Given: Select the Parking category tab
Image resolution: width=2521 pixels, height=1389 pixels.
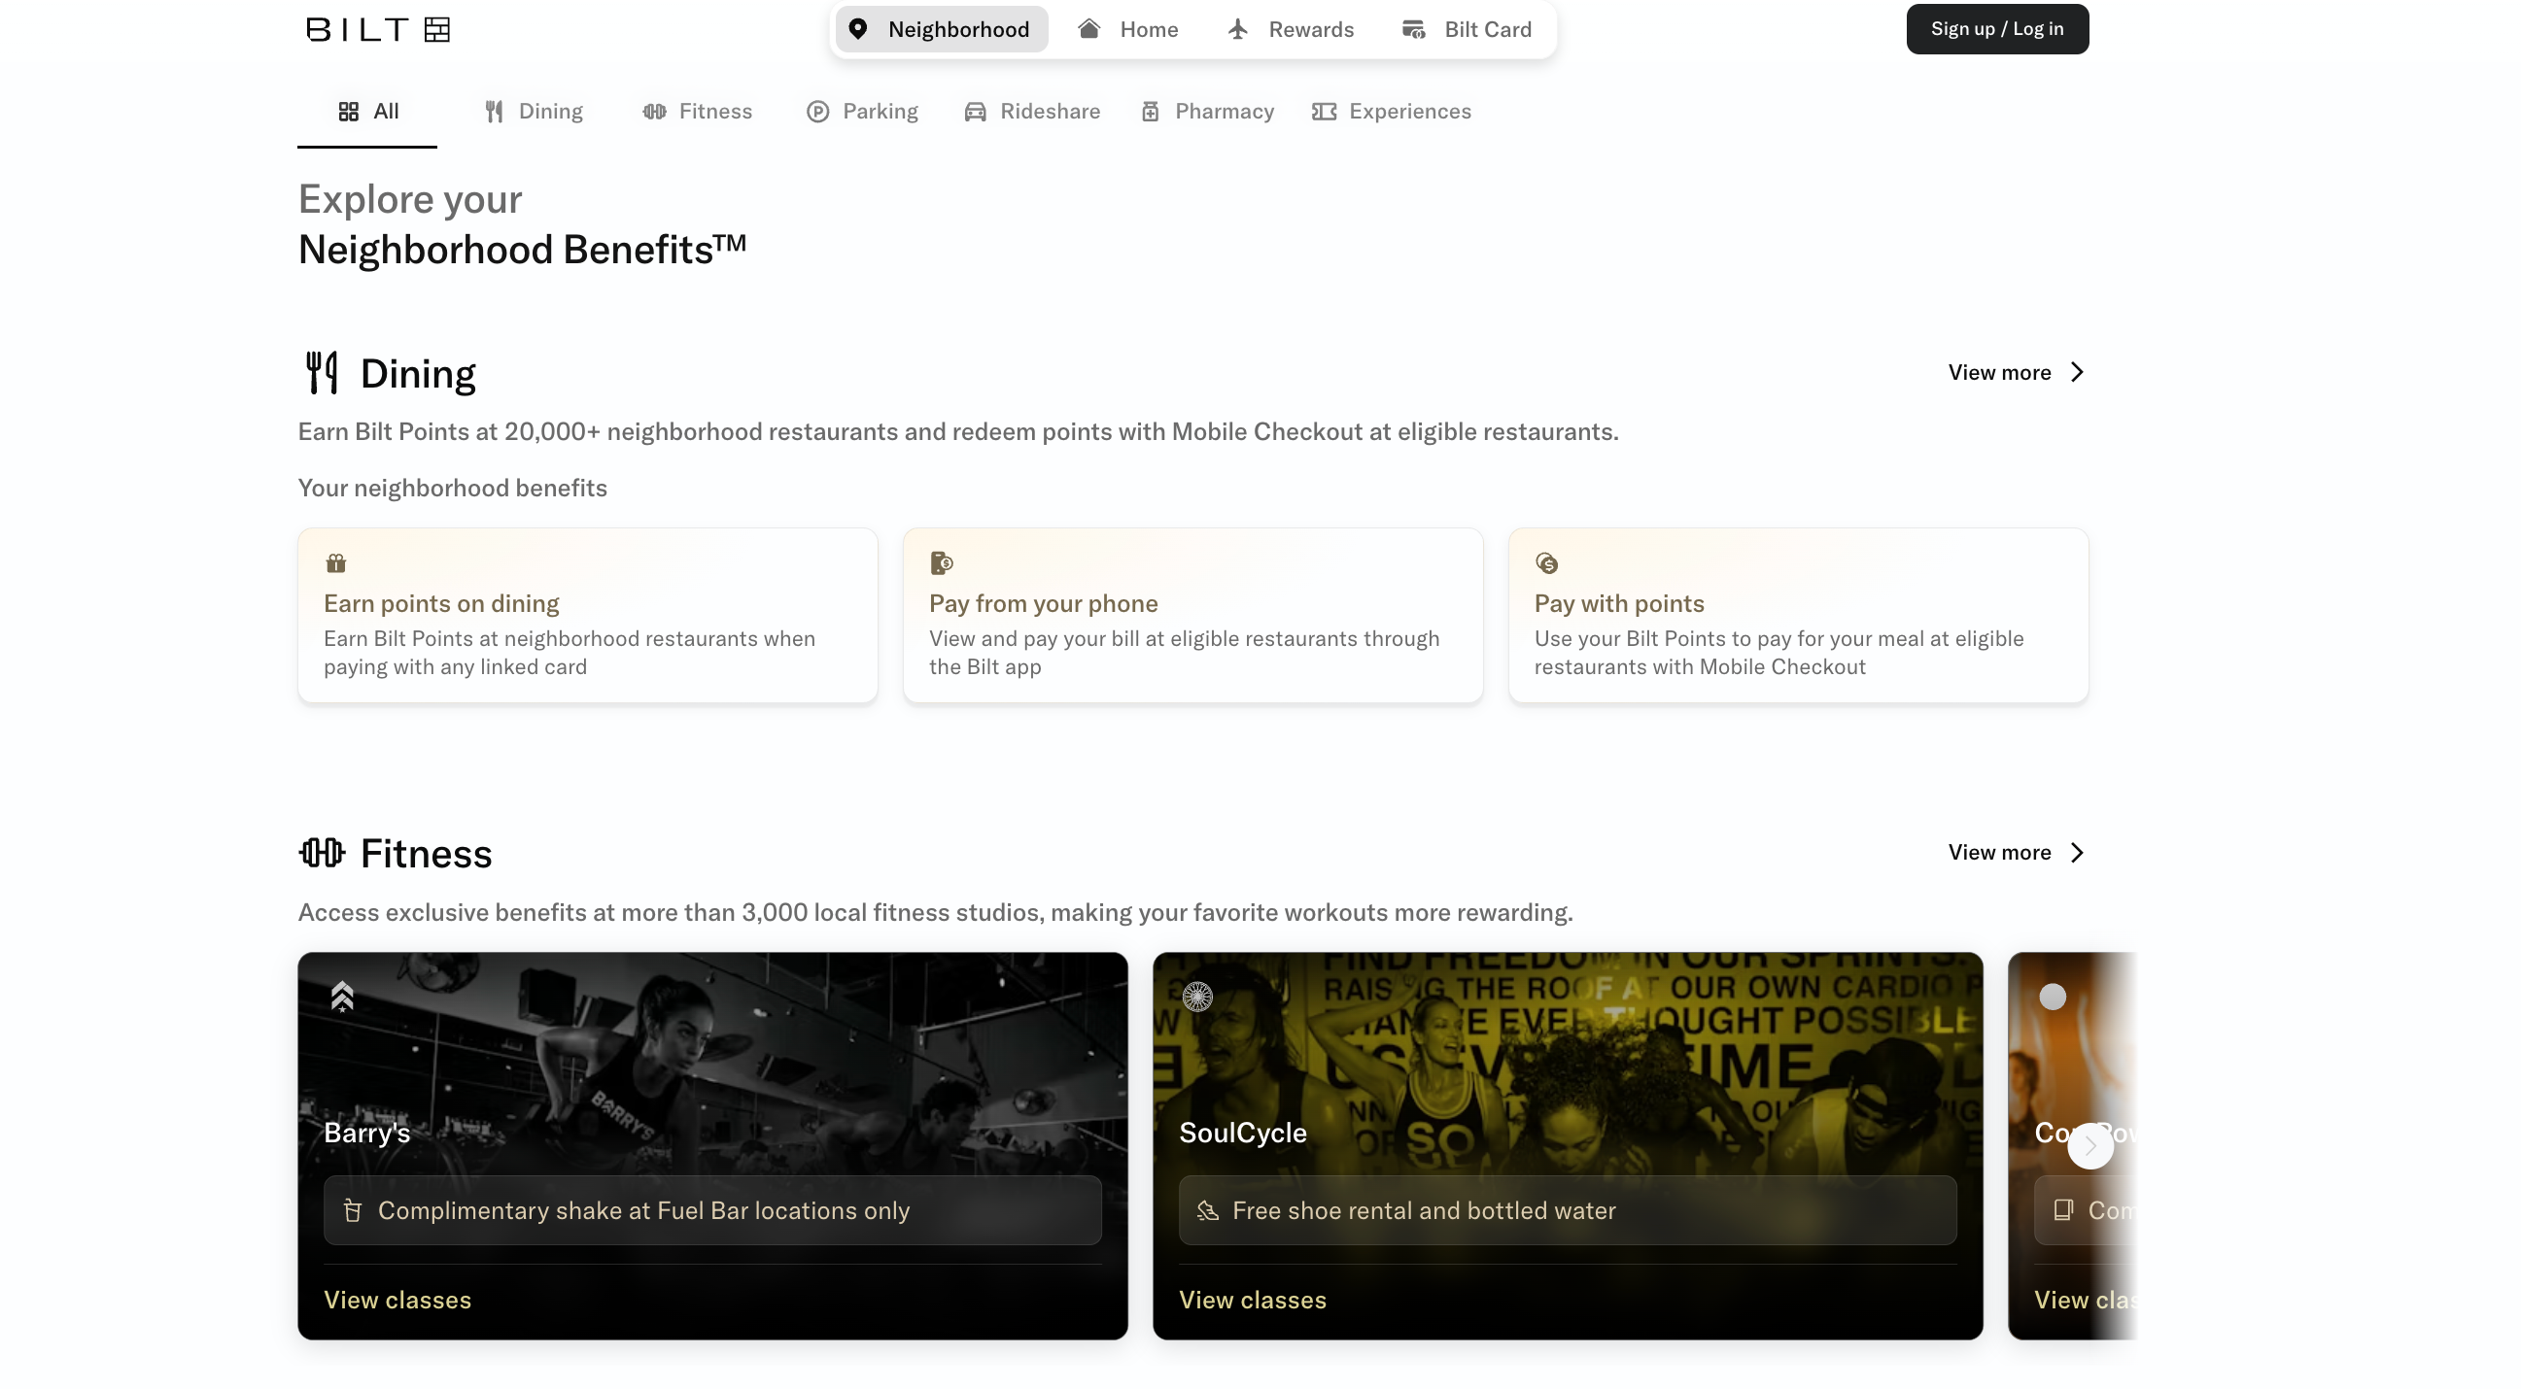Looking at the screenshot, I should coord(863,112).
